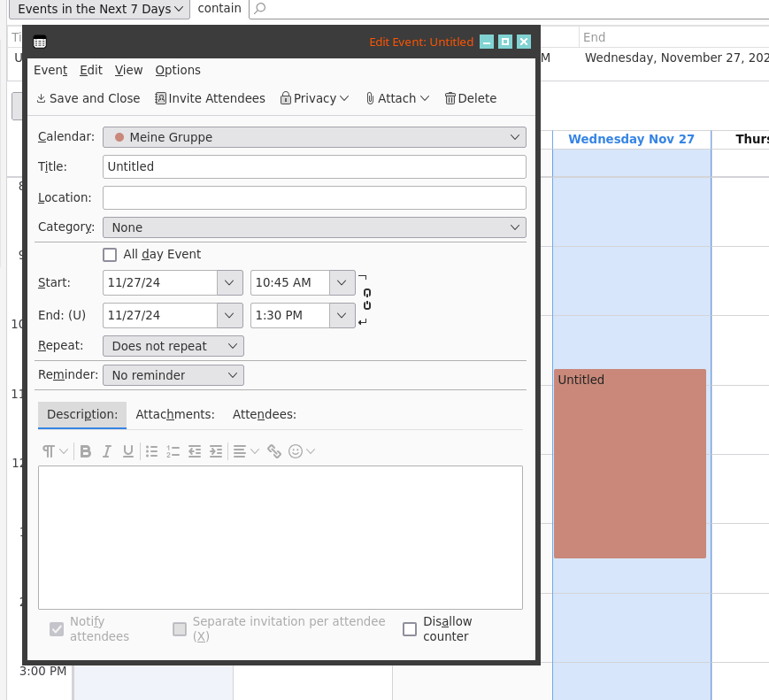Insert a numbered list
This screenshot has height=700, width=769.
click(173, 451)
